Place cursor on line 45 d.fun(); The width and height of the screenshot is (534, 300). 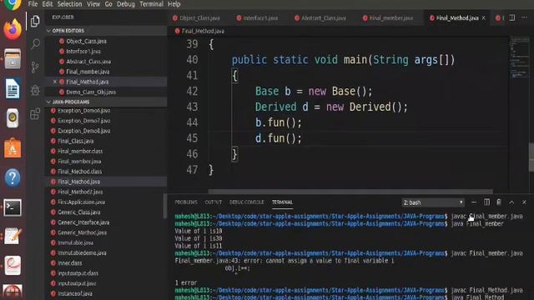click(278, 138)
